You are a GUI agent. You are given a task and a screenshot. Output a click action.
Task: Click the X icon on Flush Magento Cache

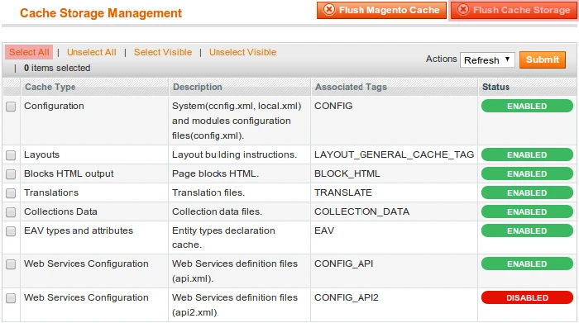point(329,9)
